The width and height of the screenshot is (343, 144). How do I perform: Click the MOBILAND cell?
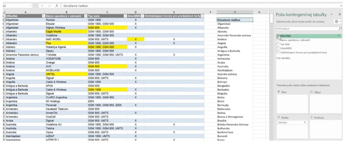tap(67, 70)
